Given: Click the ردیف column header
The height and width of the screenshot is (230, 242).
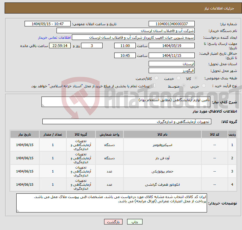Looking at the screenshot, I should coord(232,134).
